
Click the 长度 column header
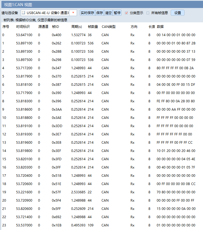click(152, 26)
